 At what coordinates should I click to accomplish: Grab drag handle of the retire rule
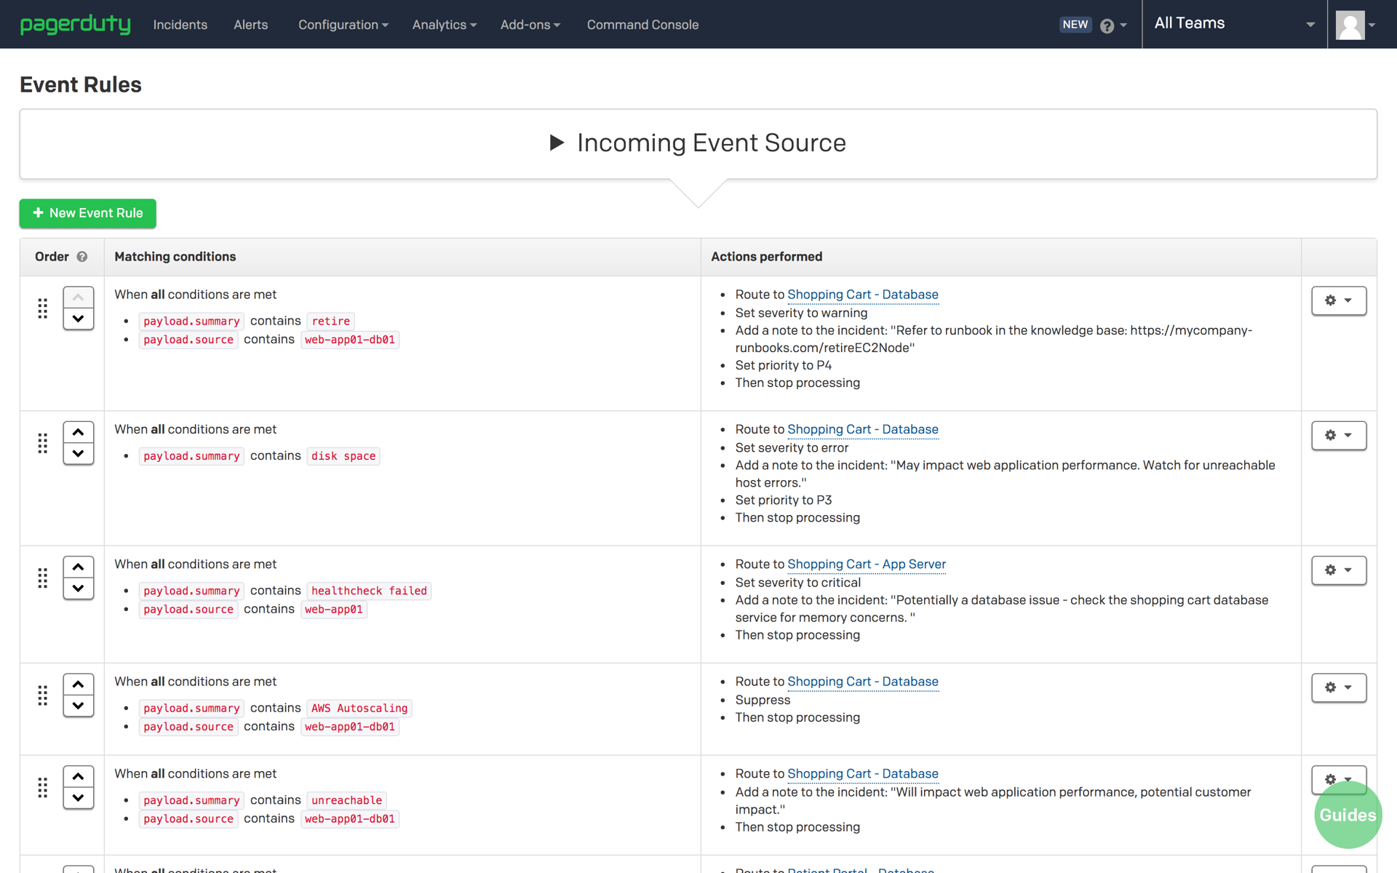(43, 308)
